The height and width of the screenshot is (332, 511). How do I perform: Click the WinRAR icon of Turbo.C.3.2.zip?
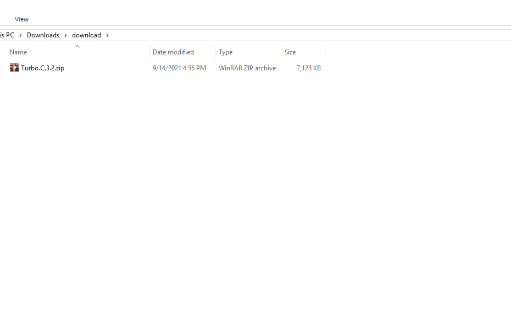pyautogui.click(x=14, y=68)
